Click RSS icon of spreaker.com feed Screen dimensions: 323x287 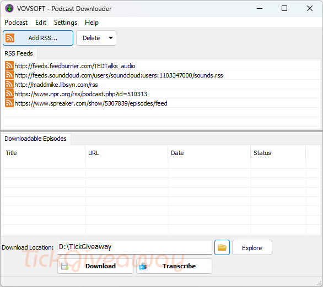coord(9,103)
